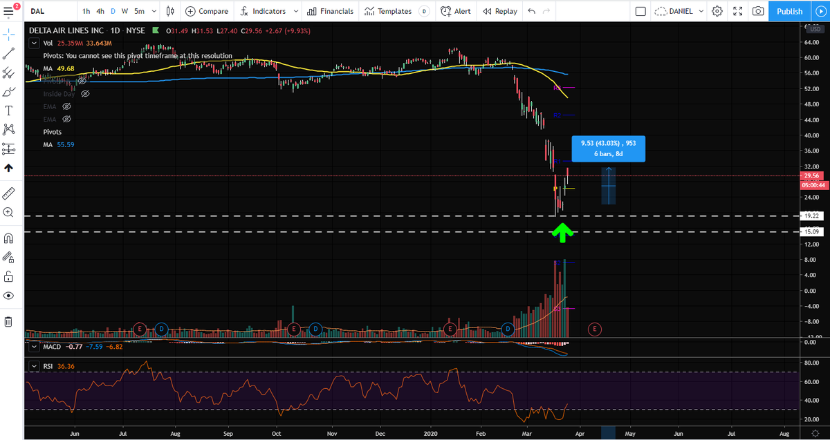This screenshot has width=830, height=440.
Task: Open the candlestick chart style selector
Action: point(170,11)
